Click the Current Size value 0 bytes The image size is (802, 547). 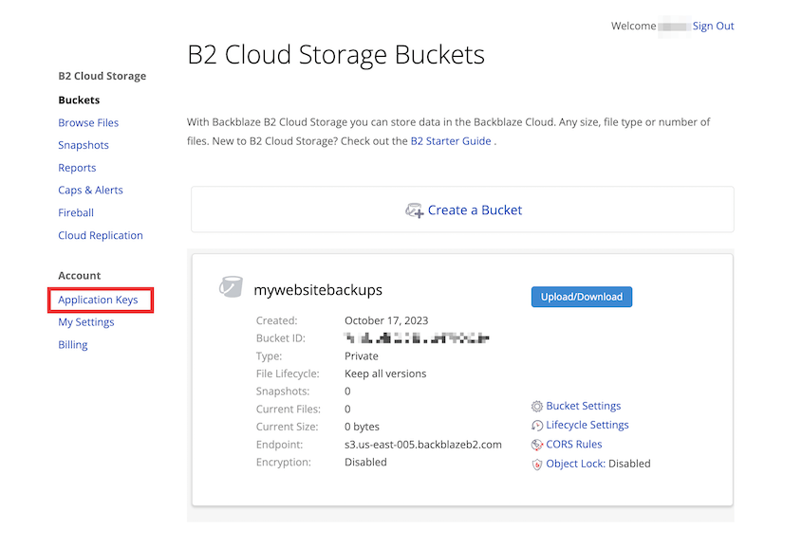coord(362,427)
